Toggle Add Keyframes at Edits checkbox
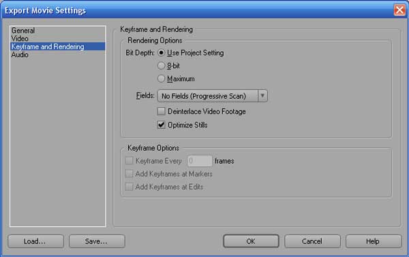The image size is (409, 257). 129,187
